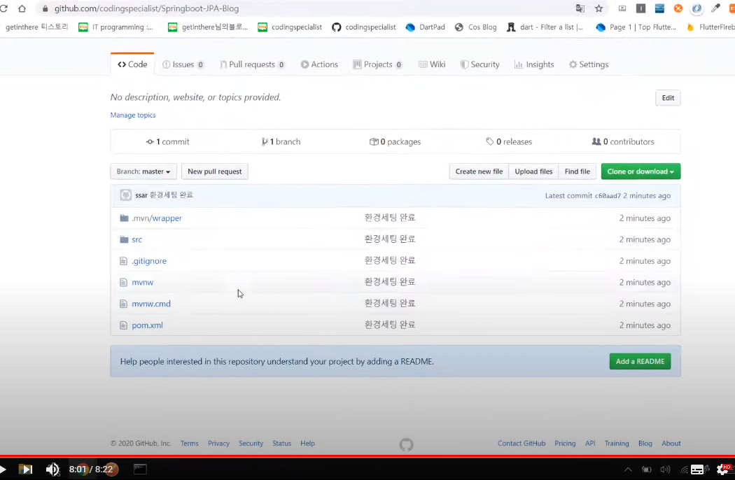Click the Upload files button
Viewport: 735px width, 480px height.
tap(533, 171)
